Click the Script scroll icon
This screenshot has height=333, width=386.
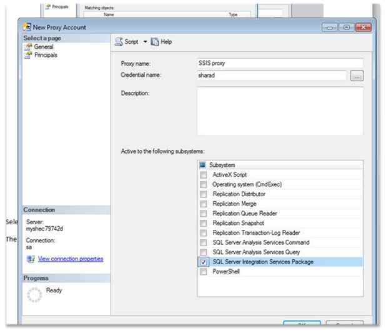click(x=119, y=42)
